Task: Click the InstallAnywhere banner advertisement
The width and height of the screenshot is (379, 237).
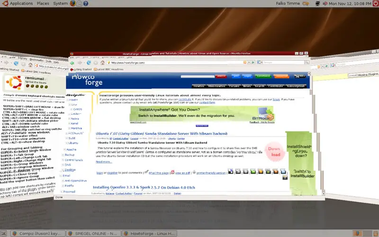Action: (202, 115)
